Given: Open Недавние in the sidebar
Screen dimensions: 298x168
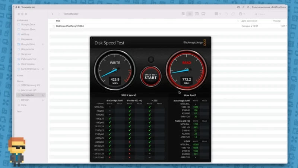Looking at the screenshot, I should coord(26,39).
